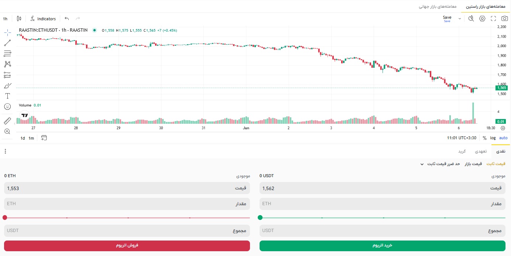Screen dimensions: 511x256
Task: Expand the حد ضرر قیمت ثابت dropdown
Action: pyautogui.click(x=440, y=164)
